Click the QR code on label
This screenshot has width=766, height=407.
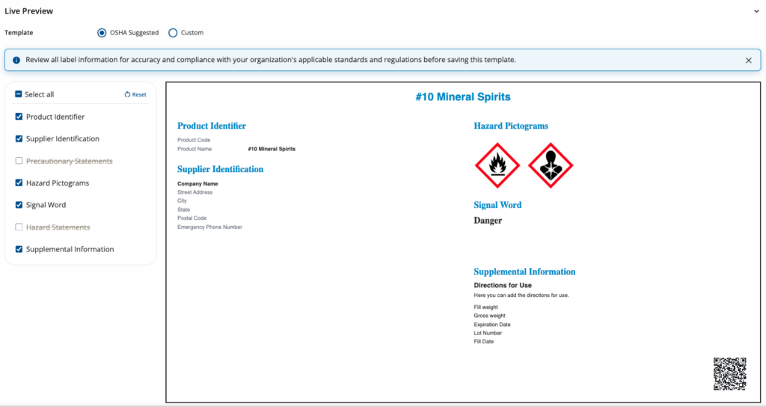click(x=730, y=374)
